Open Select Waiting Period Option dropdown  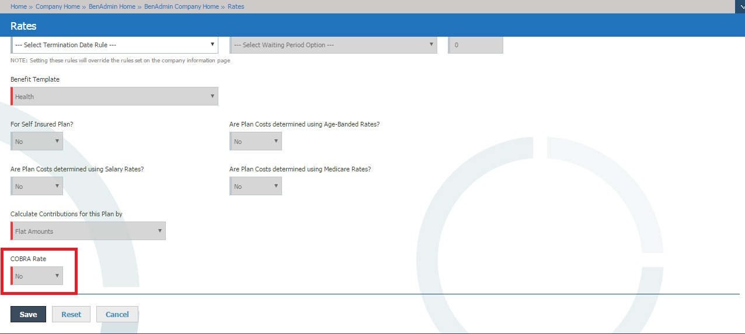pos(333,45)
